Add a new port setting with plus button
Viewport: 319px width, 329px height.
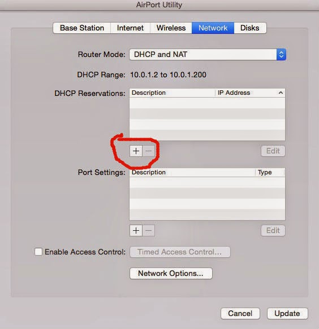(x=136, y=230)
